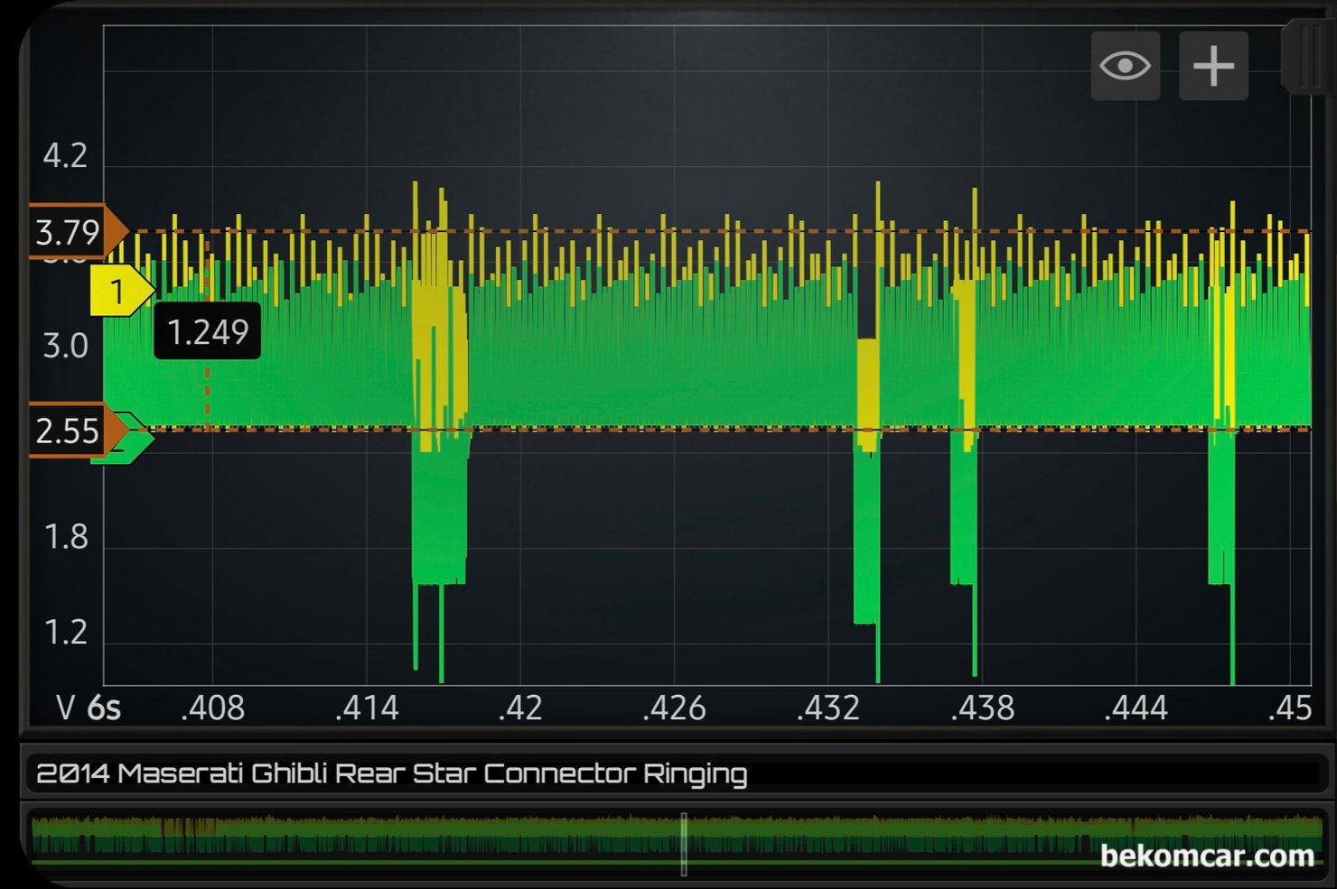The image size is (1337, 889).
Task: Click the 4.2 voltage axis label
Action: (x=65, y=156)
